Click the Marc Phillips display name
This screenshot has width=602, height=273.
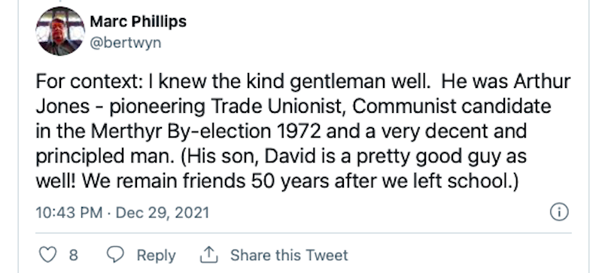pyautogui.click(x=138, y=22)
